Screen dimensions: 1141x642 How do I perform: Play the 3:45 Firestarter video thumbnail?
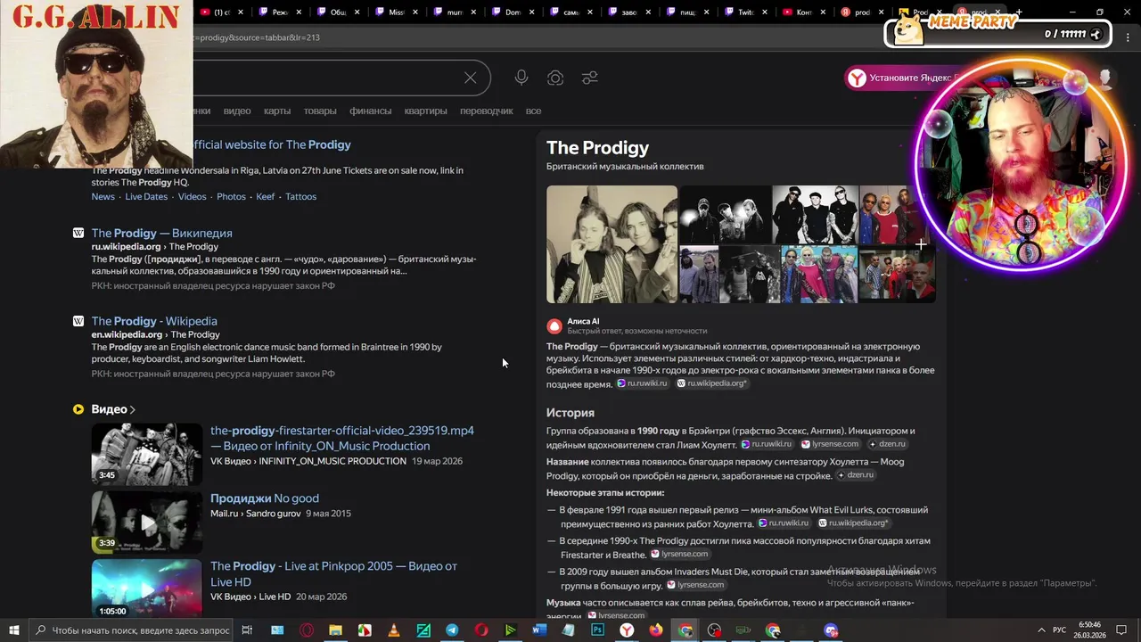(x=146, y=454)
